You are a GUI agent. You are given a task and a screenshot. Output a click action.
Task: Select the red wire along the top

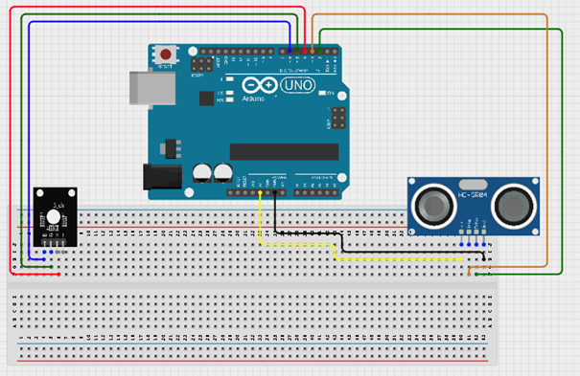click(x=157, y=7)
